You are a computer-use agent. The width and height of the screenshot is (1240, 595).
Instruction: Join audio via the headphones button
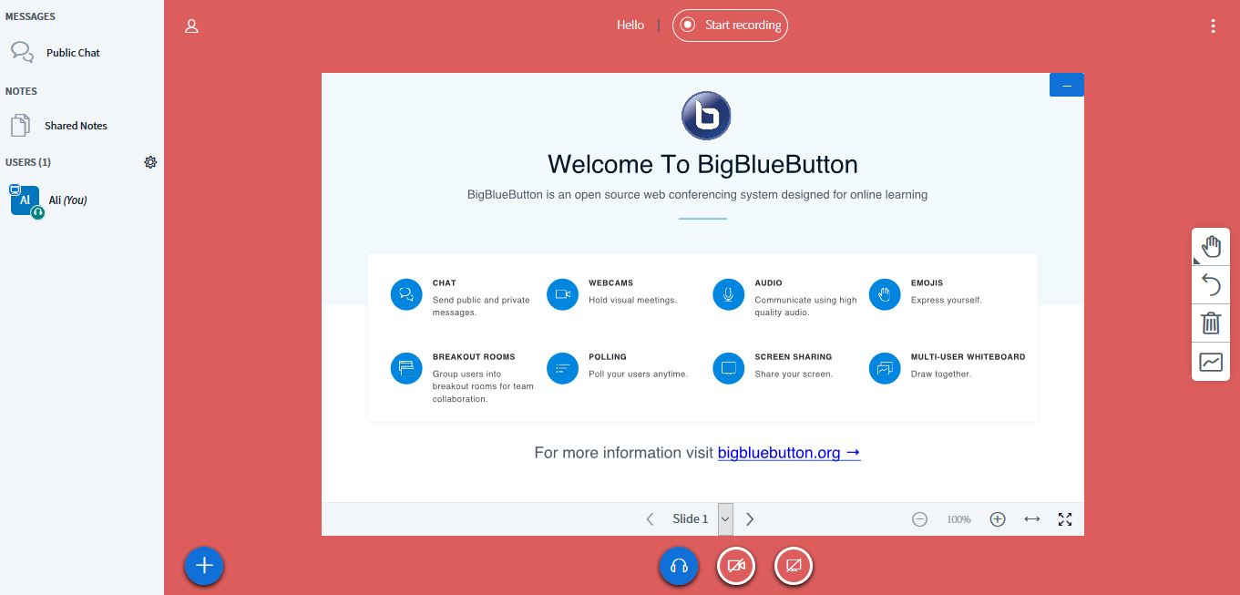point(678,565)
